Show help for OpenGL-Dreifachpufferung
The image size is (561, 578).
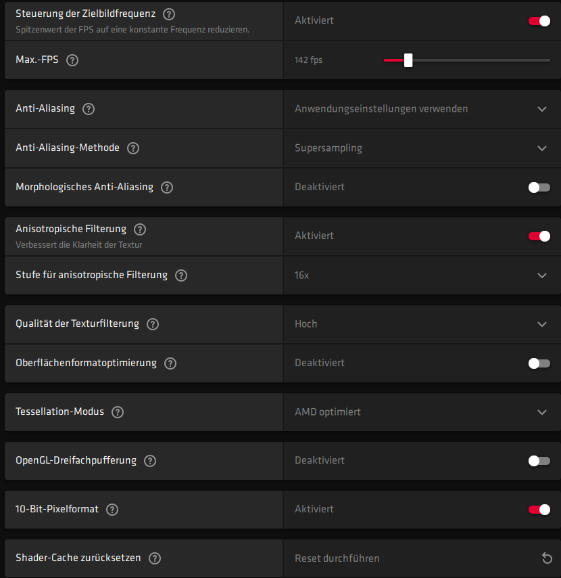point(150,461)
